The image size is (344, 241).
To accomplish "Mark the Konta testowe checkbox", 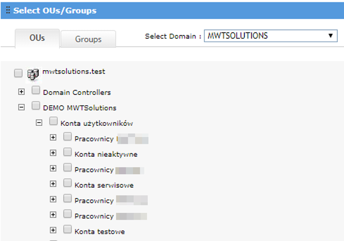I will coord(68,229).
